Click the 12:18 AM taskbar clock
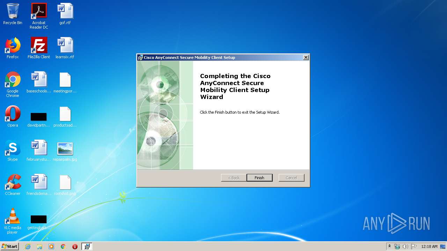This screenshot has height=251, width=447. (429, 246)
